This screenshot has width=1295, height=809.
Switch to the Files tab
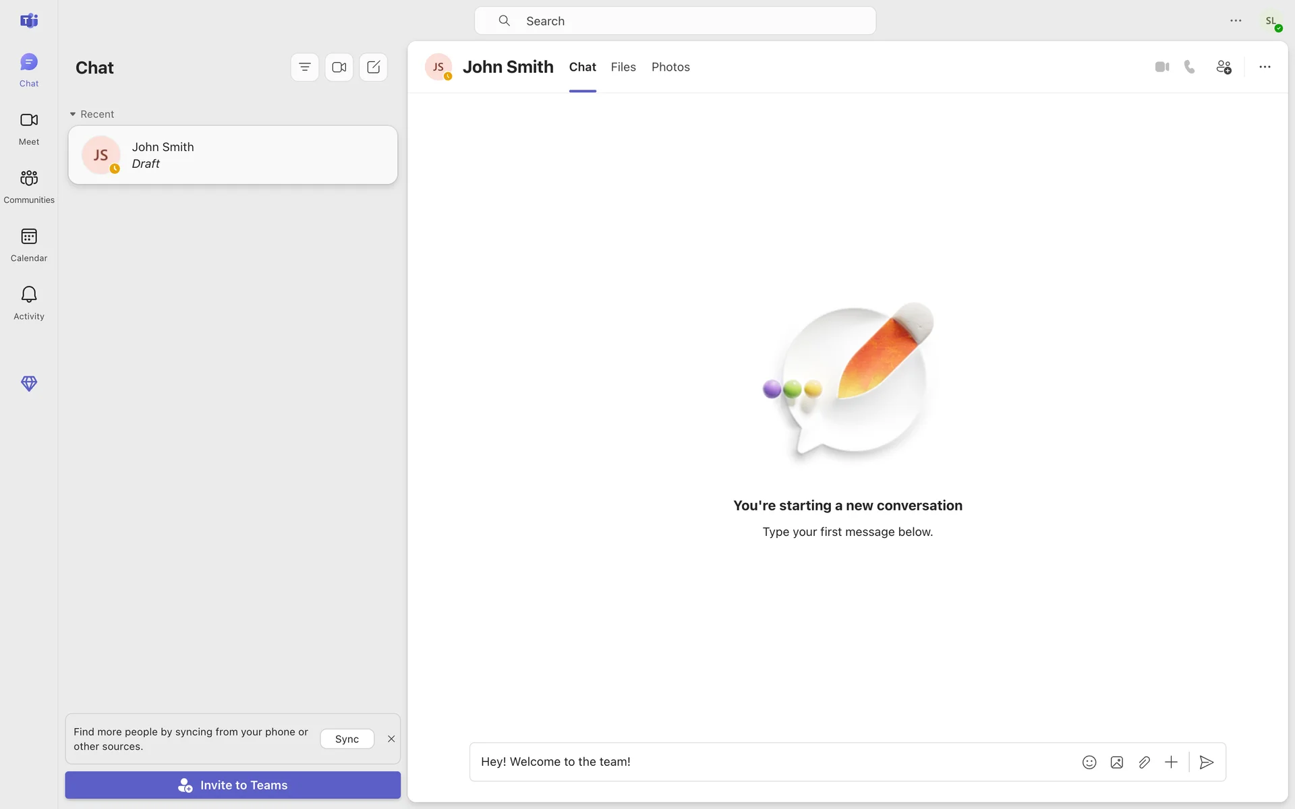623,67
